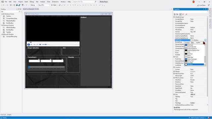This screenshot has height=119, width=212.
Task: Open the Error List tab at bottom
Action: (3, 115)
